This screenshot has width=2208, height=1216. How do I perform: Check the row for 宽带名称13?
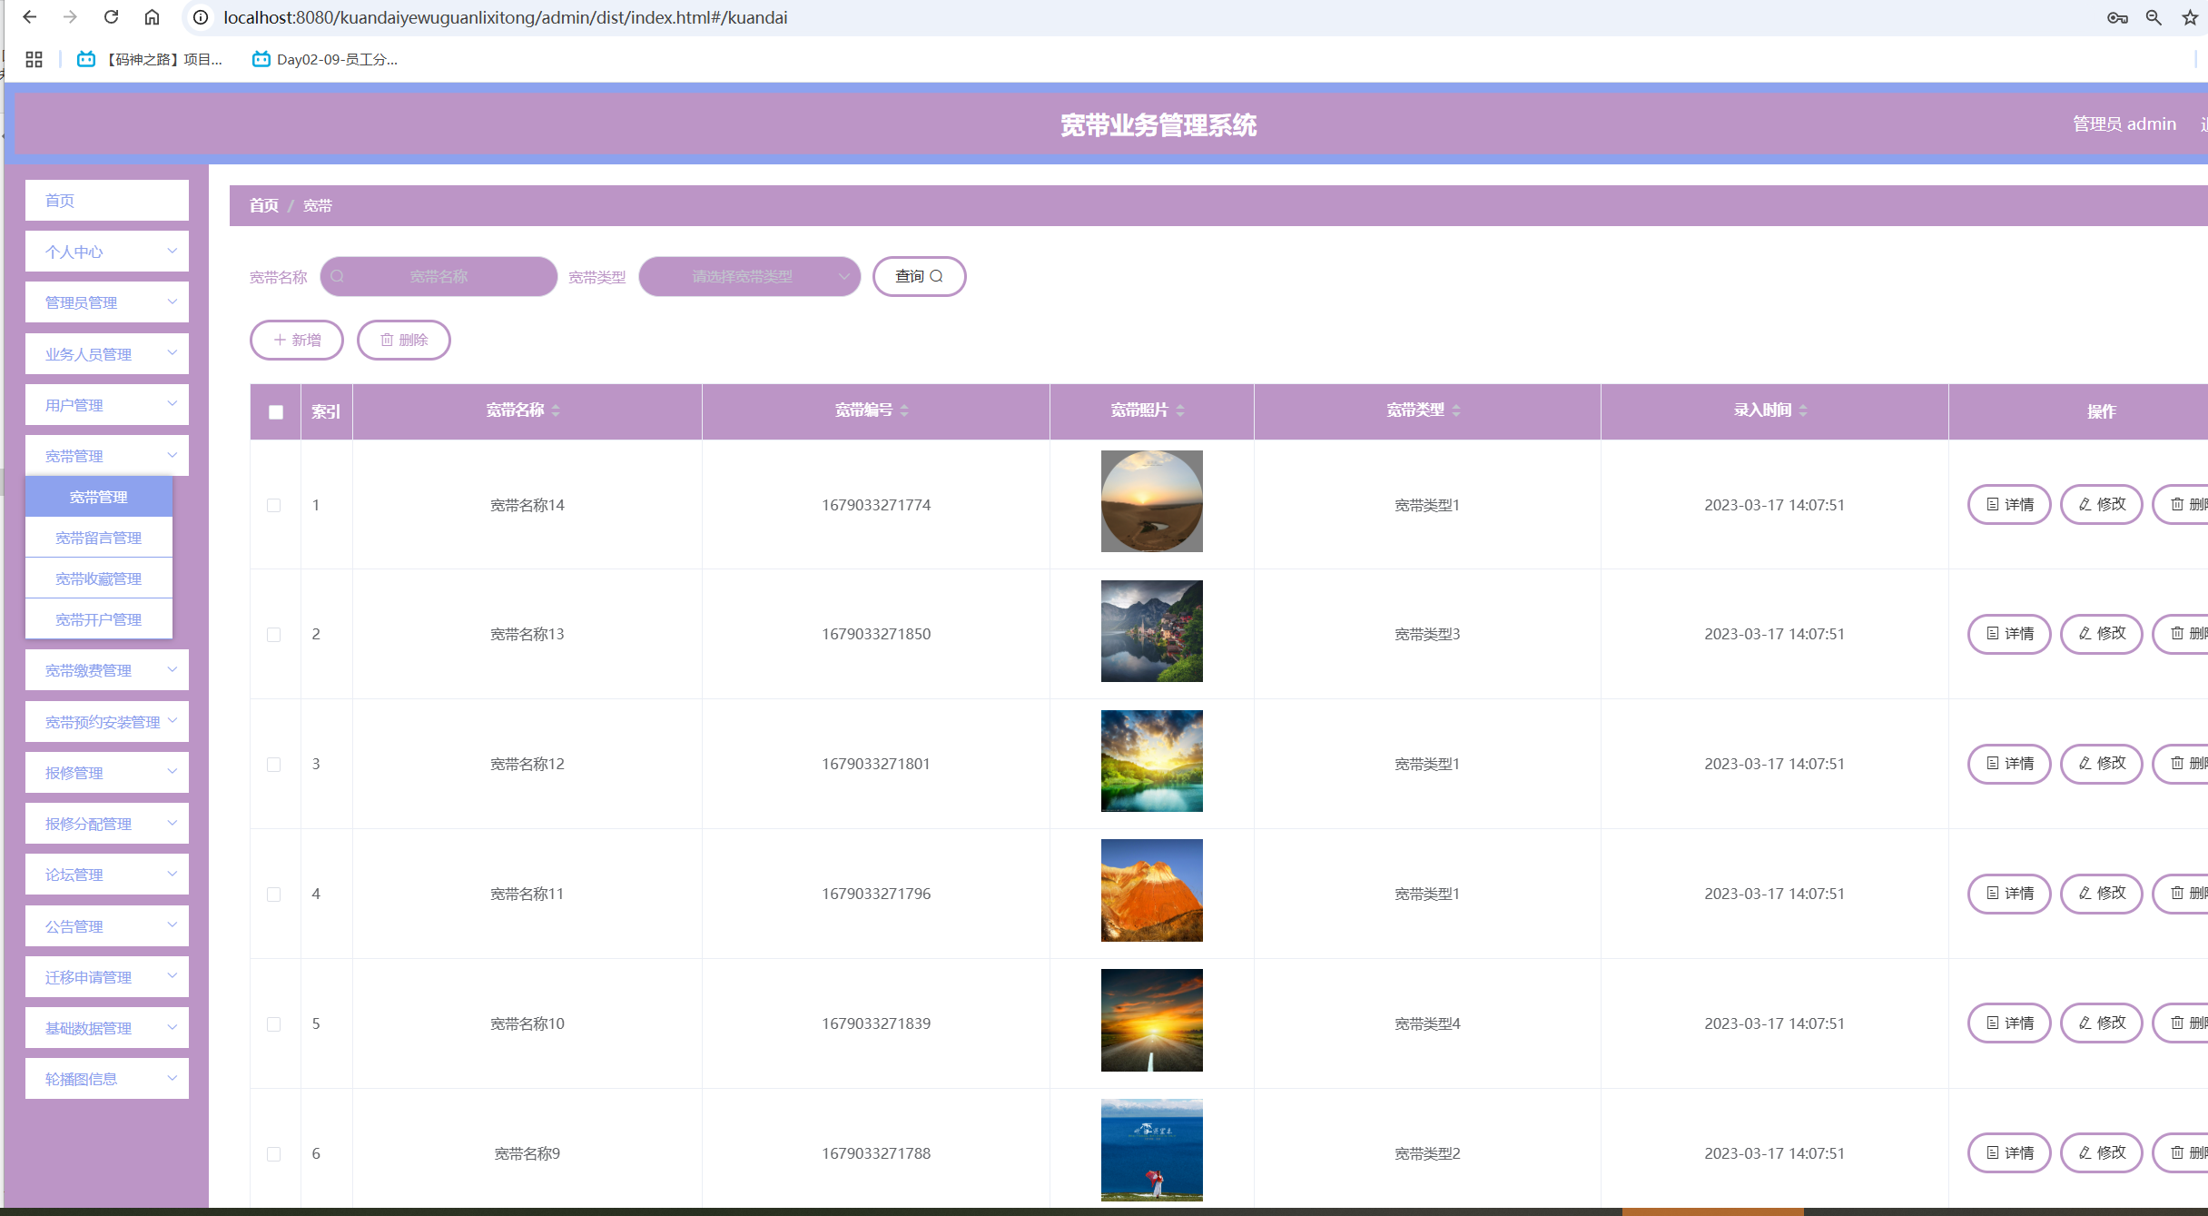[x=273, y=634]
